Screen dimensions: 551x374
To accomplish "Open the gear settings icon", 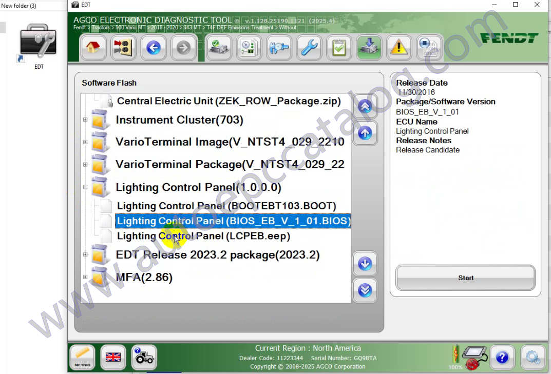I will click(533, 358).
